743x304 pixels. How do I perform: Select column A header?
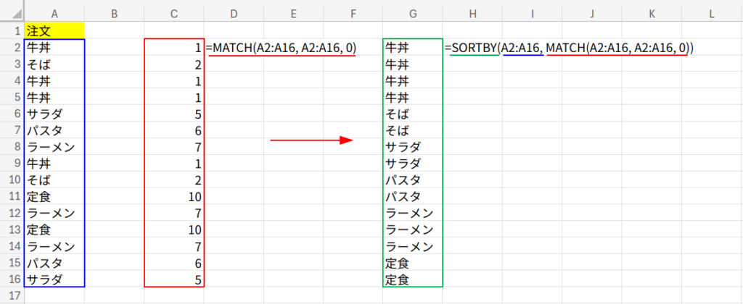(x=54, y=12)
